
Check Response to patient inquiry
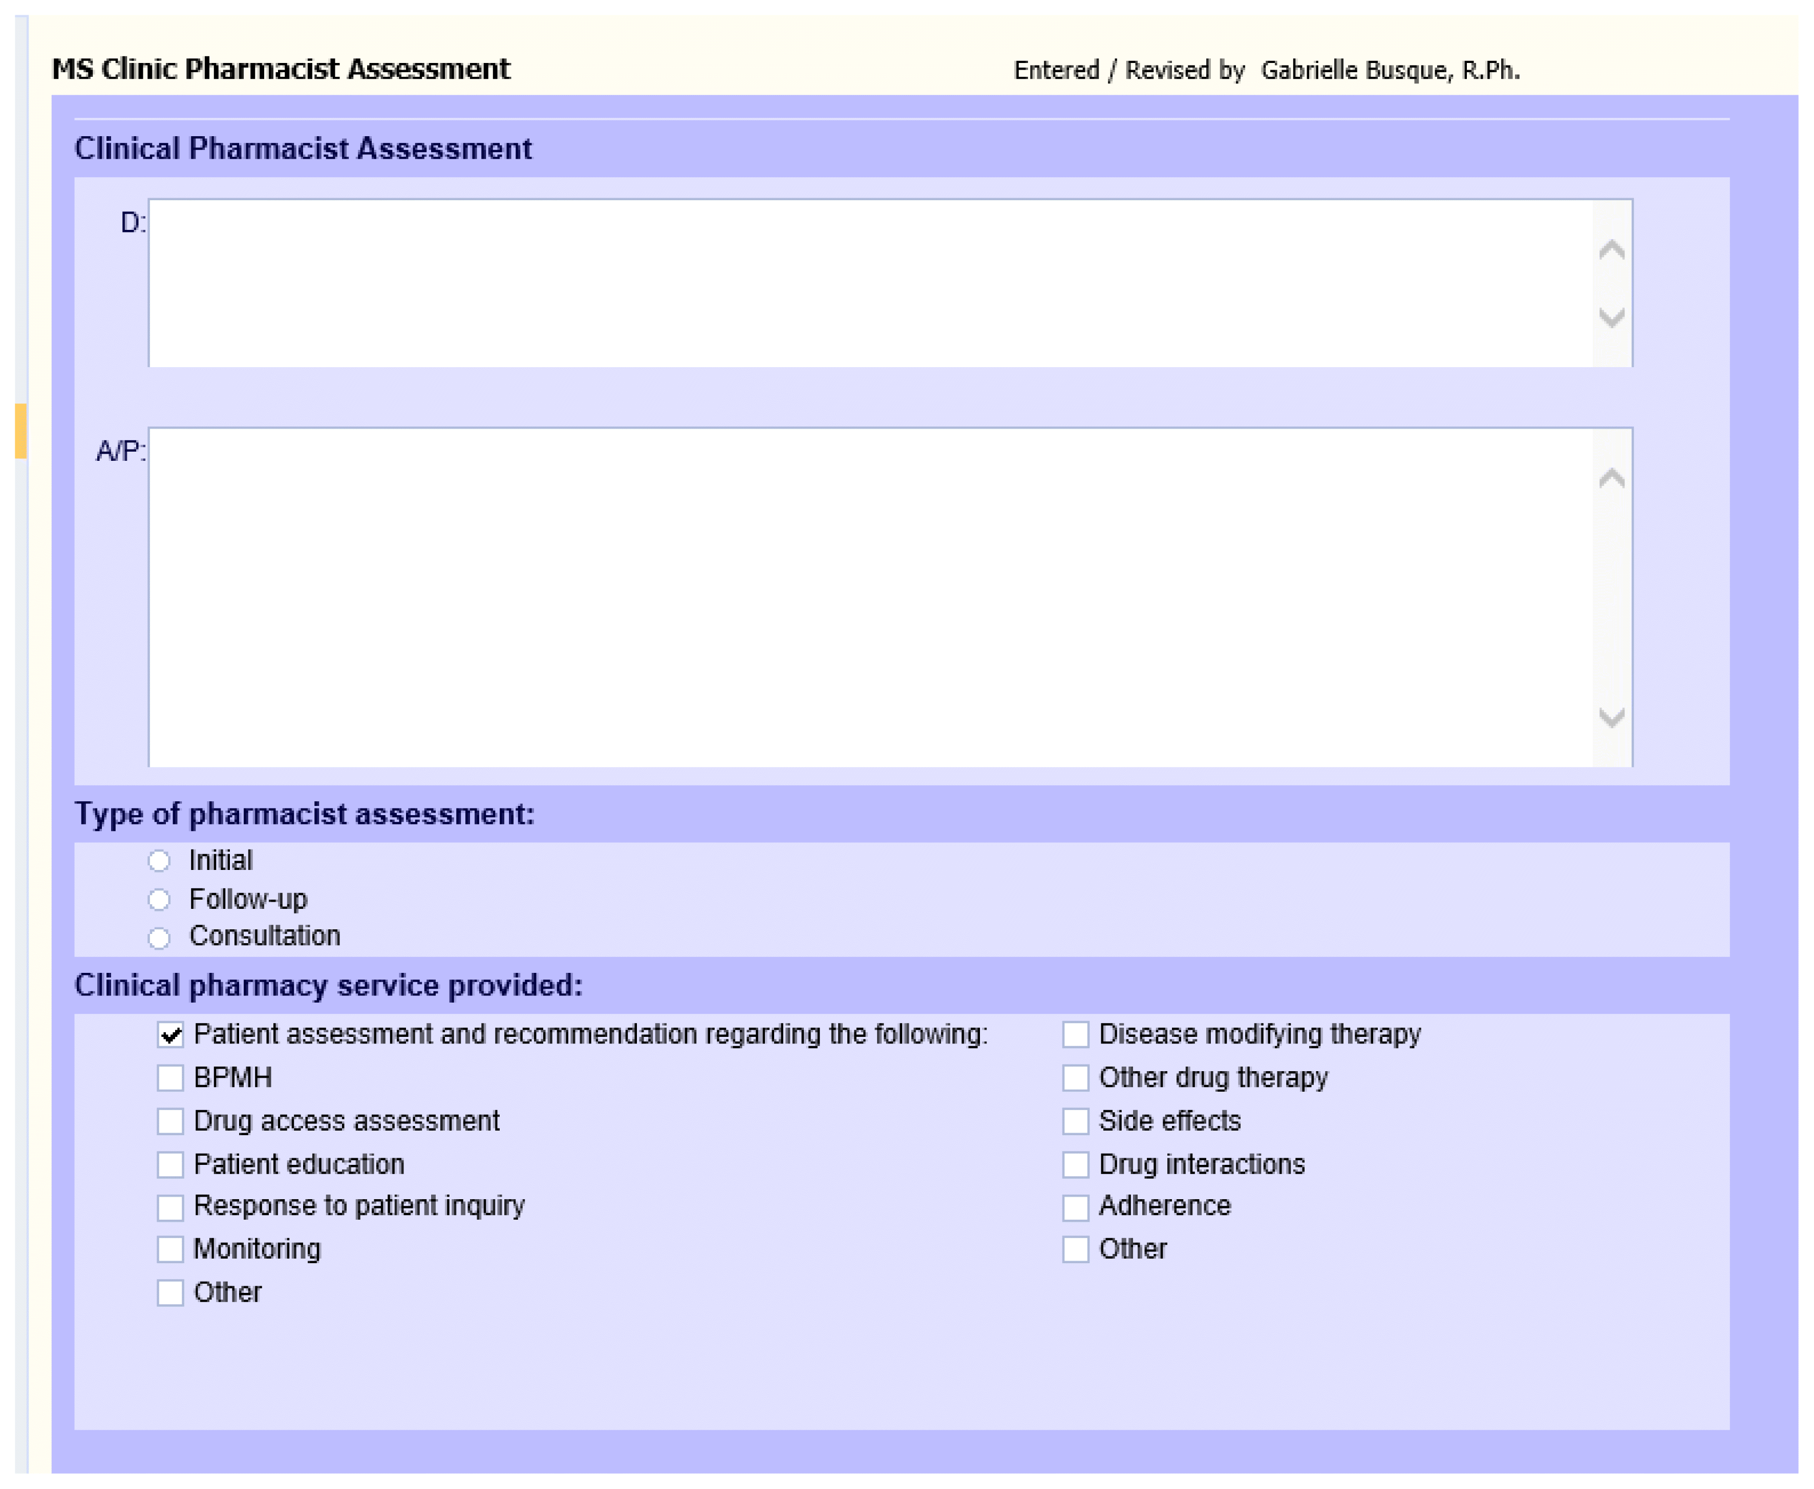pyautogui.click(x=170, y=1207)
